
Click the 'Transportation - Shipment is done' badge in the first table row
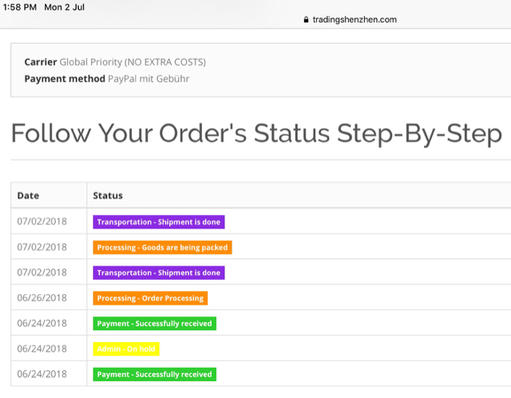coord(159,222)
